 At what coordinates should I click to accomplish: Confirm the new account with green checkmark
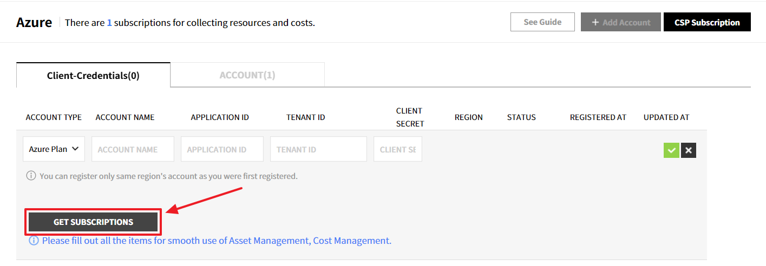[x=671, y=150]
